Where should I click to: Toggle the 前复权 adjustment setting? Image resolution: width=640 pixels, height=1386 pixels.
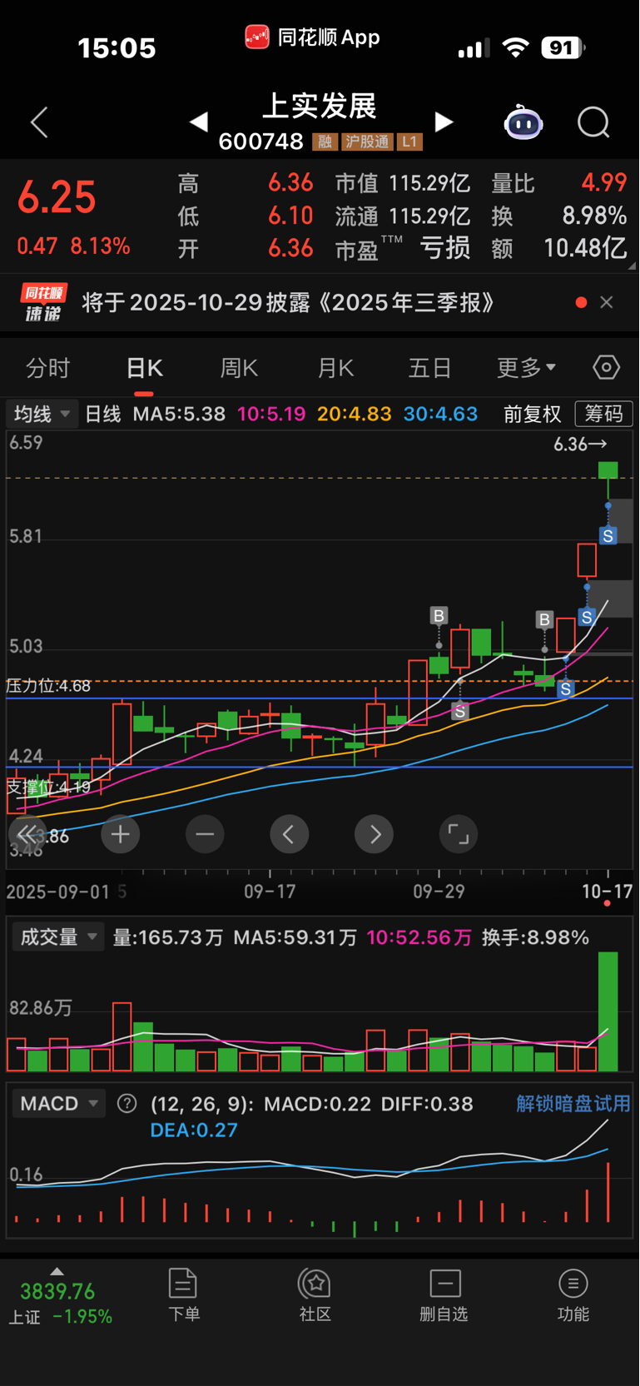533,414
